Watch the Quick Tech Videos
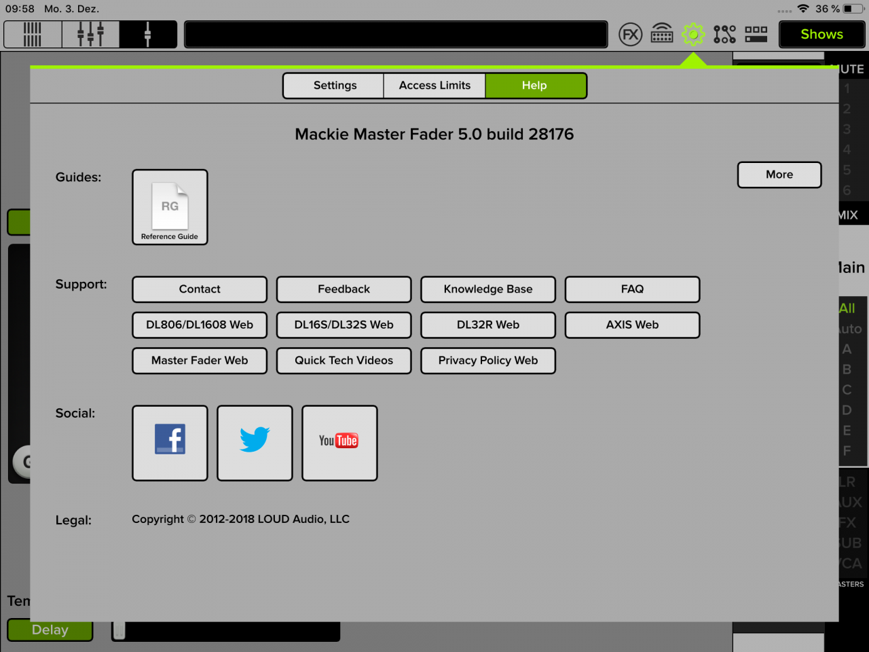Screen dimensions: 869x652 click(344, 361)
